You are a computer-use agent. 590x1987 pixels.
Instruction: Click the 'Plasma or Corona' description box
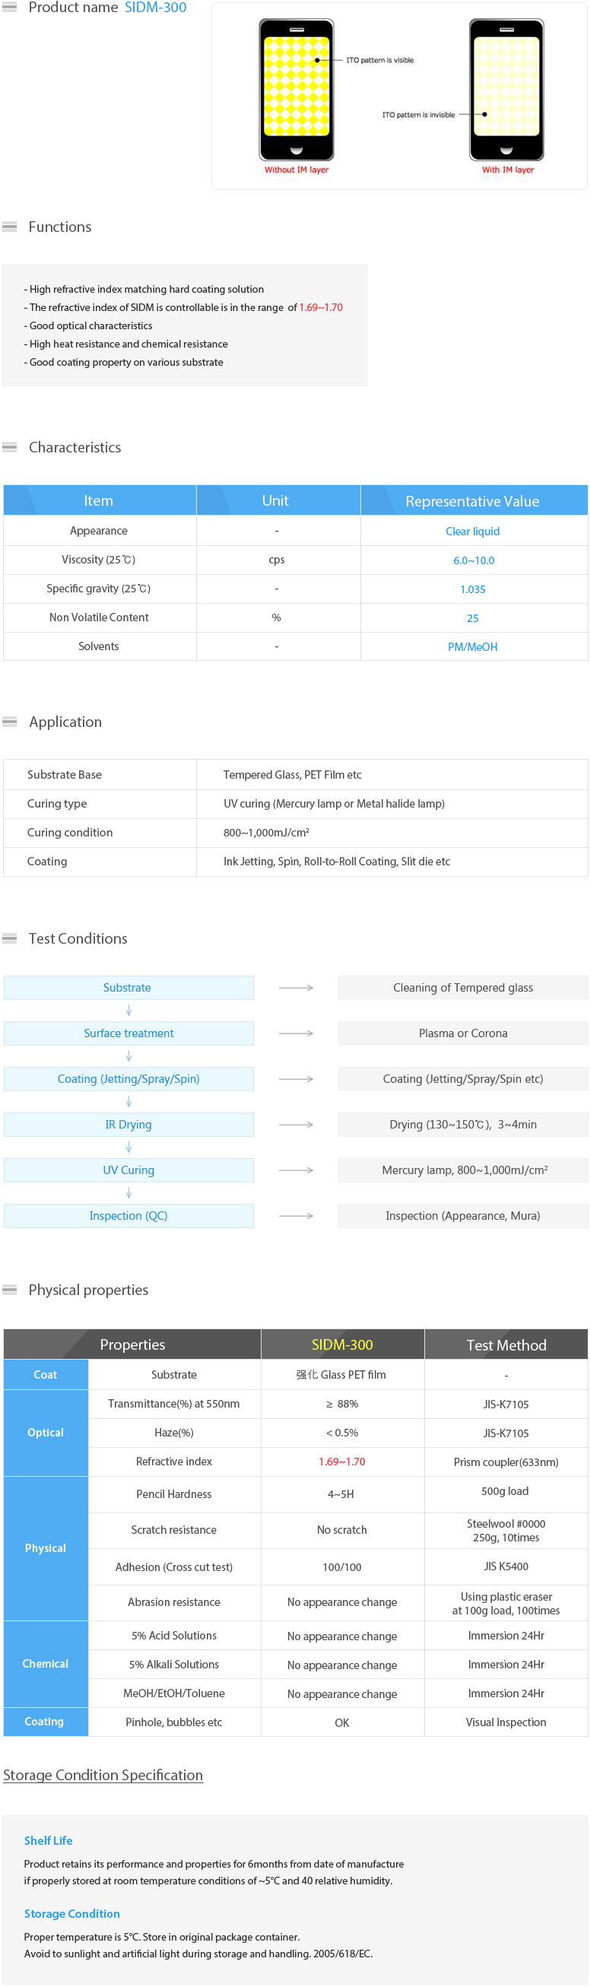coord(463,1033)
